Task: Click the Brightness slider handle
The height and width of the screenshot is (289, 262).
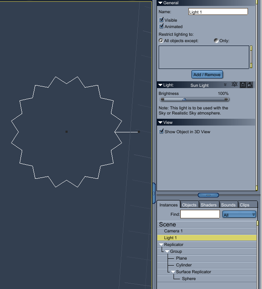Action: pyautogui.click(x=184, y=99)
